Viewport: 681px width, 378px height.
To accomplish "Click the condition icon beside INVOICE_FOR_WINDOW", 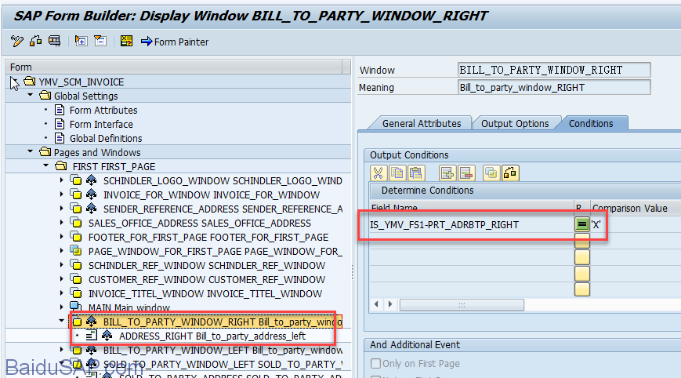I will (91, 194).
